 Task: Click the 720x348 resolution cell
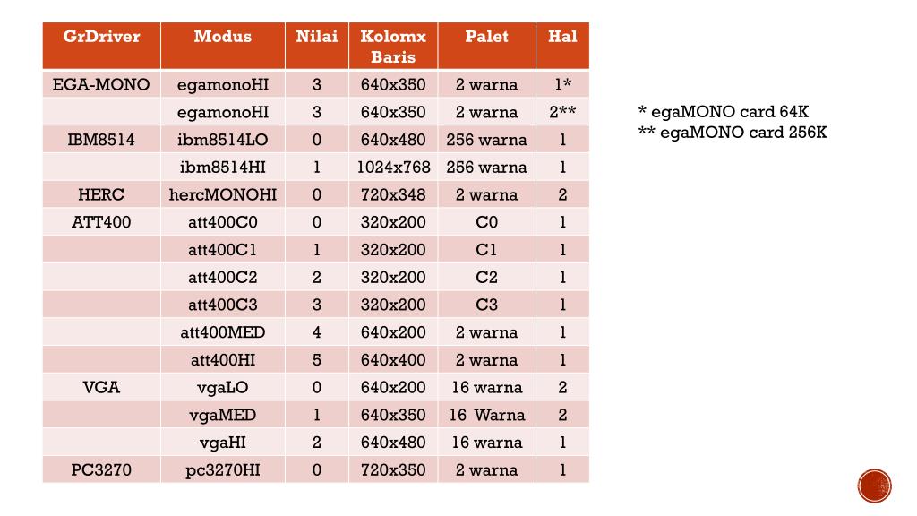(x=393, y=194)
